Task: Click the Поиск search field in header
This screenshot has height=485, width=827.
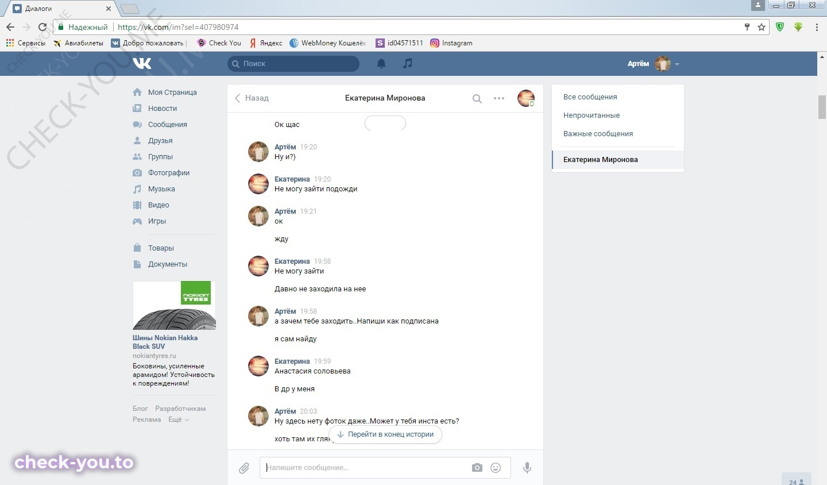Action: pos(293,64)
